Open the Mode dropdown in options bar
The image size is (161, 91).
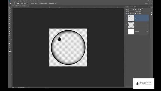[x=26, y=3]
